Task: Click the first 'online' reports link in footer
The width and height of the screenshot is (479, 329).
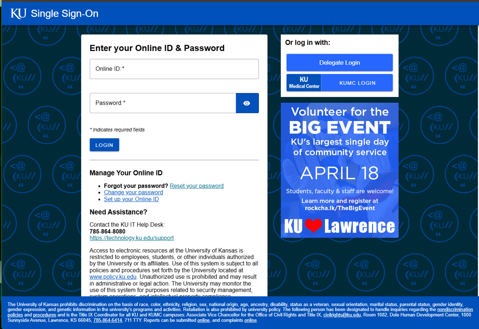Action: click(x=203, y=320)
